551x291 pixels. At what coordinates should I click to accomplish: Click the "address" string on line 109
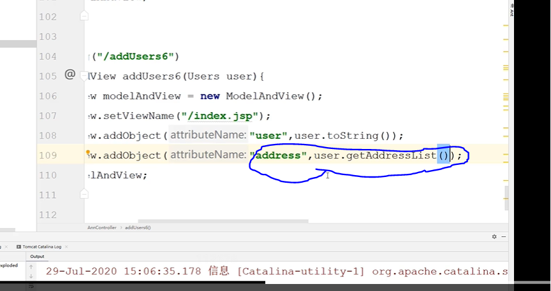point(278,155)
